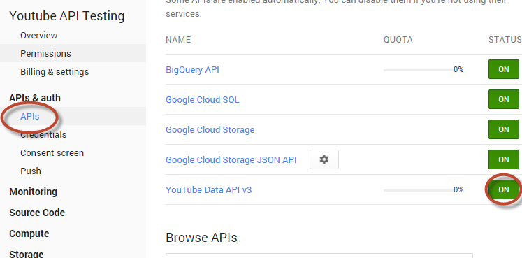
Task: Open the Consent screen page
Action: tap(52, 153)
